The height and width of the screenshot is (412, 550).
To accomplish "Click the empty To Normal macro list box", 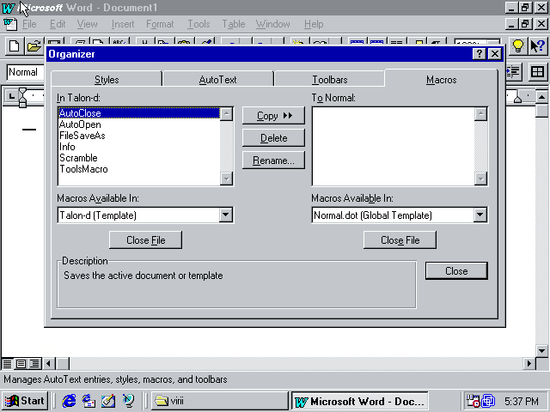I will (393, 147).
